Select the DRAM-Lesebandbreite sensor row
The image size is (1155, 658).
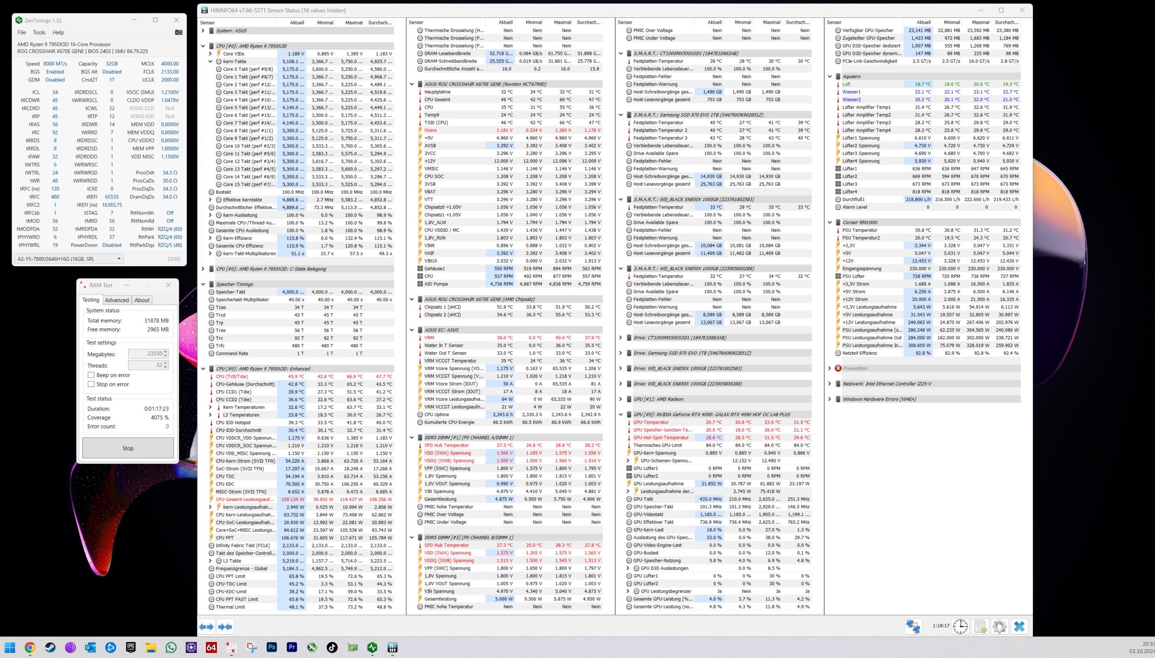click(509, 54)
